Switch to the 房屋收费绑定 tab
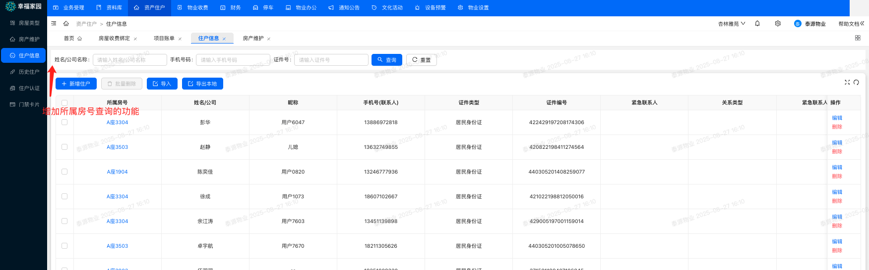Viewport: 869px width, 270px height. point(114,38)
